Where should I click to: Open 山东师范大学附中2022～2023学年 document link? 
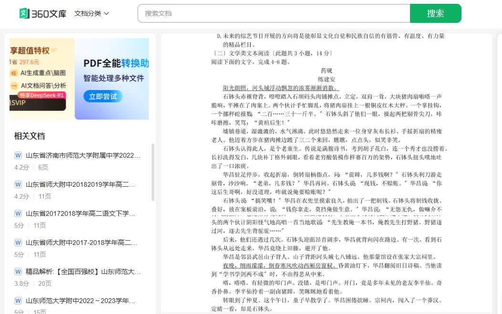(x=81, y=301)
